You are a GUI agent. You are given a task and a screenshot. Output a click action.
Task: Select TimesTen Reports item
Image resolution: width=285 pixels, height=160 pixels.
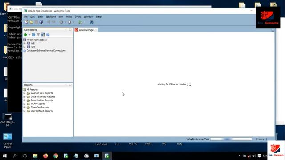click(x=40, y=108)
